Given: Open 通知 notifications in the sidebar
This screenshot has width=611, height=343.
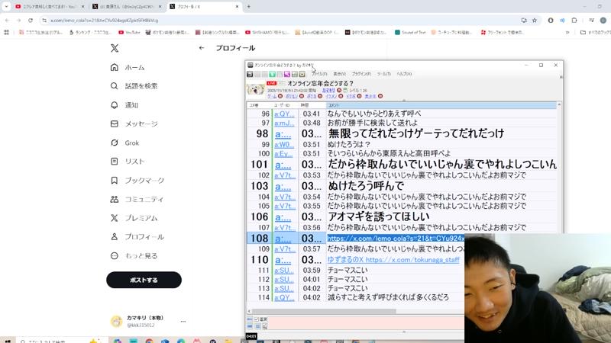Looking at the screenshot, I should coord(124,105).
